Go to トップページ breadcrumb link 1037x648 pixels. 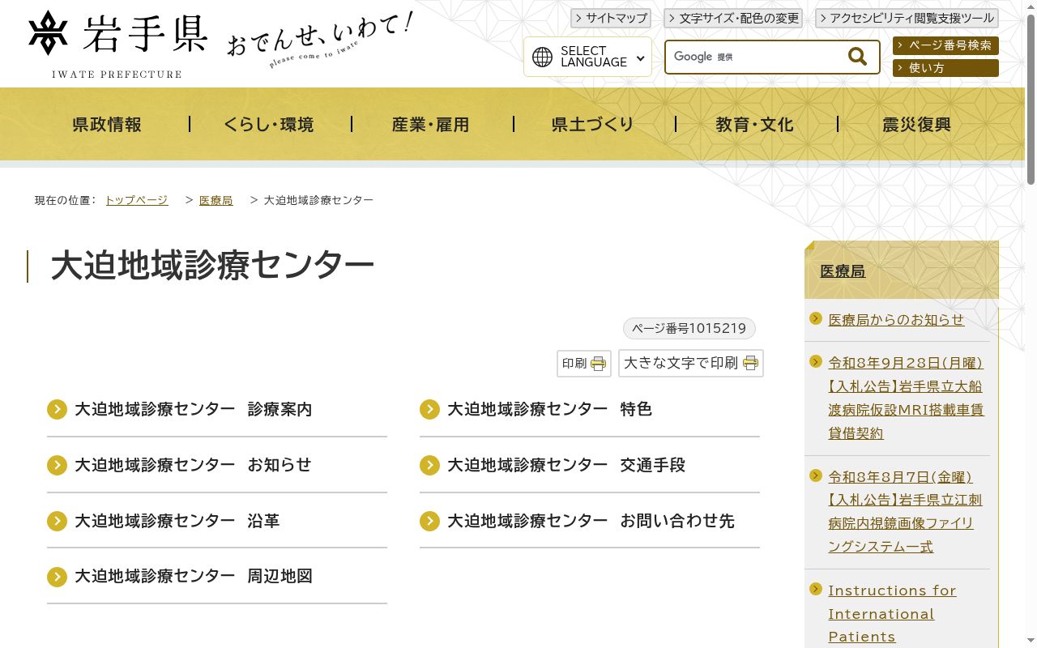[x=137, y=200]
